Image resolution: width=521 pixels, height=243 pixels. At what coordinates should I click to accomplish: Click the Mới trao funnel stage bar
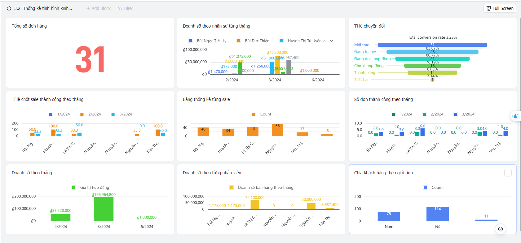click(432, 45)
